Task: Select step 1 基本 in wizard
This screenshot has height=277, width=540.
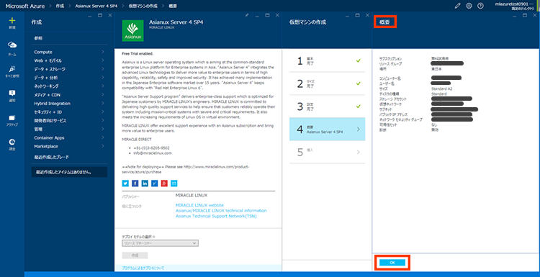Action: (x=327, y=61)
